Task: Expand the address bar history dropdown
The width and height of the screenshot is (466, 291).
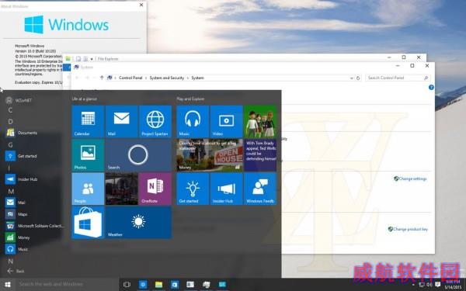Action: [x=352, y=78]
